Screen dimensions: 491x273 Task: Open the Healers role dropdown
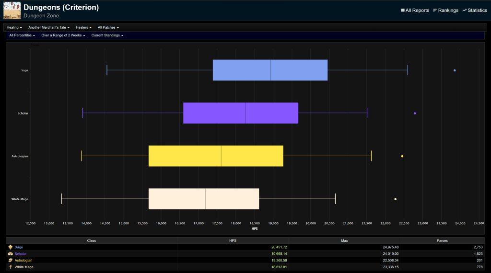83,27
